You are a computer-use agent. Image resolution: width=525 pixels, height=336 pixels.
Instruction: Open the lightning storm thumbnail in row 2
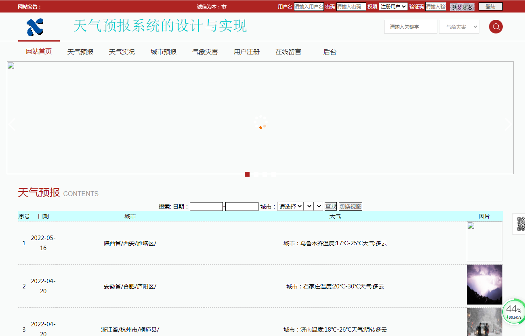[484, 284]
